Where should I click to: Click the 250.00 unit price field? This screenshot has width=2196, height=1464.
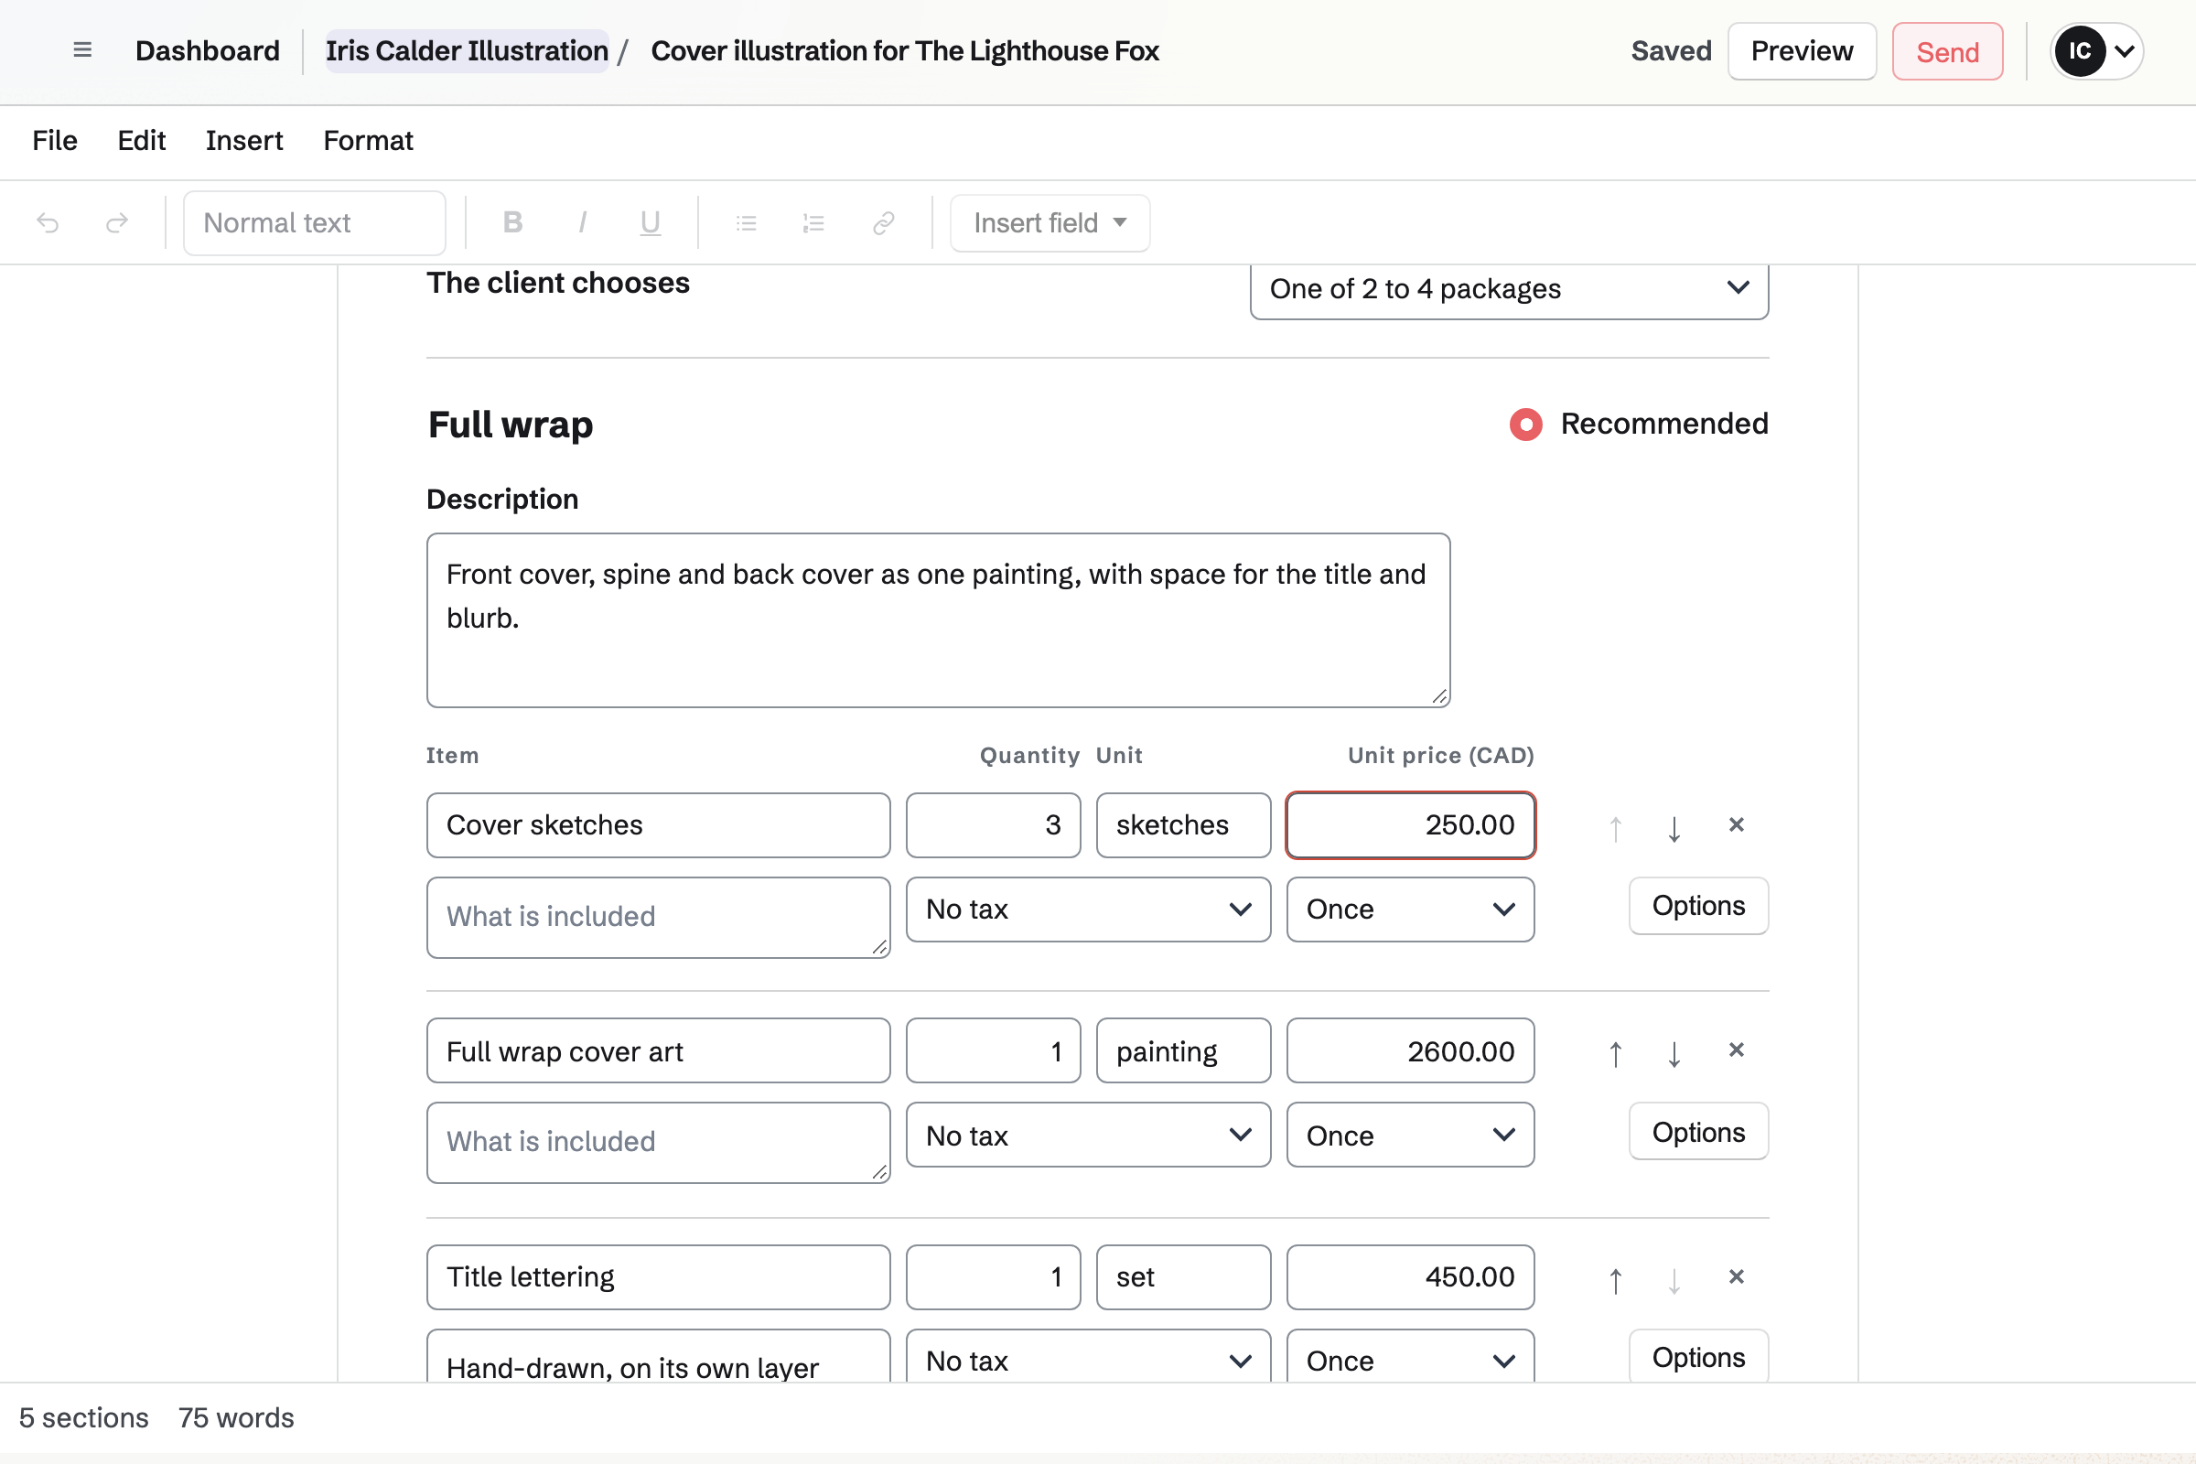pyautogui.click(x=1410, y=825)
